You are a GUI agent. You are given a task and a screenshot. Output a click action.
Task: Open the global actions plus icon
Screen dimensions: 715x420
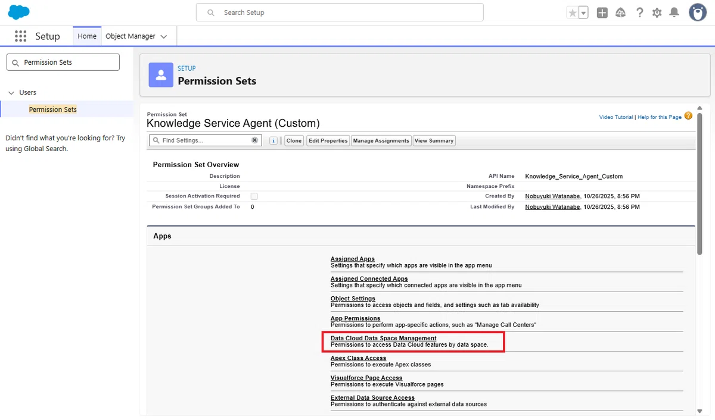[x=602, y=12]
